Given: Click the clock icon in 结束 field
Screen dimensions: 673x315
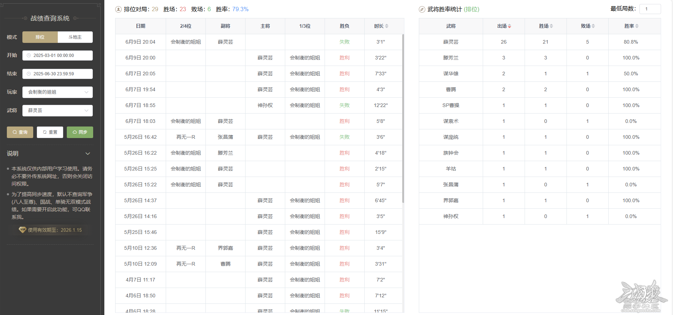Looking at the screenshot, I should [x=29, y=74].
